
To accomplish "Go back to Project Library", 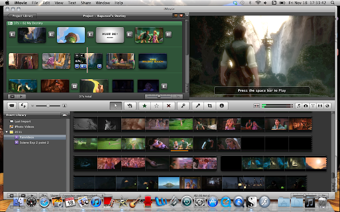I will [22, 16].
